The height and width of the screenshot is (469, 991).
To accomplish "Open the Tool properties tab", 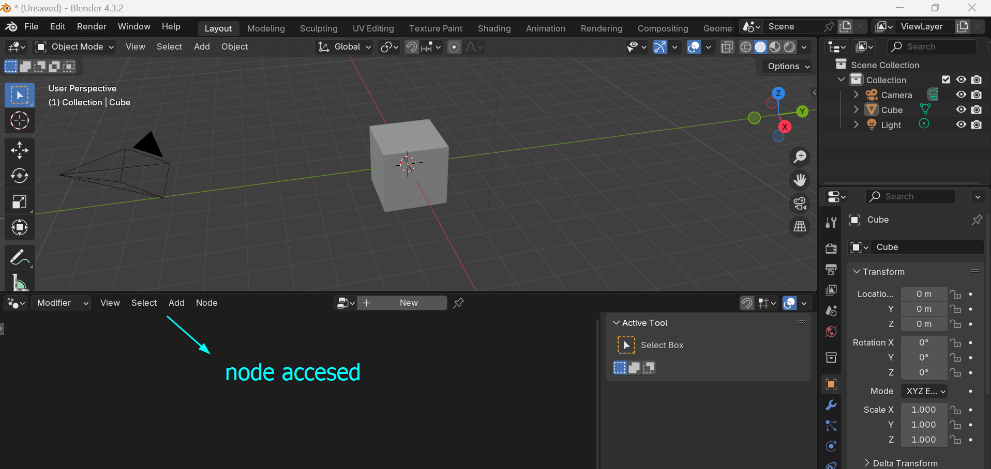I will [831, 223].
